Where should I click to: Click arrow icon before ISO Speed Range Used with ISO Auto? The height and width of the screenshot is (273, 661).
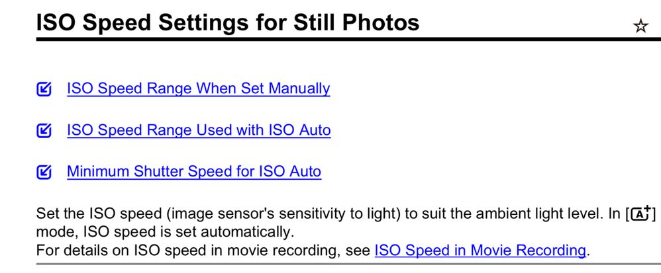44,131
